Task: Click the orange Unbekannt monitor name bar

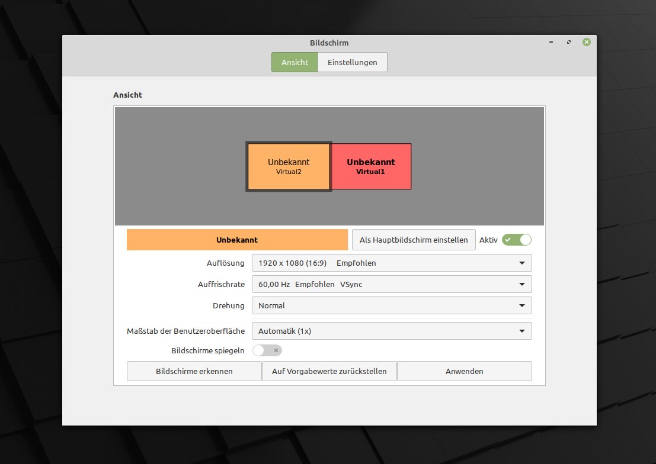Action: pyautogui.click(x=237, y=240)
